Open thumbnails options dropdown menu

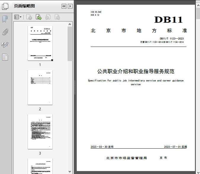coord(18,17)
